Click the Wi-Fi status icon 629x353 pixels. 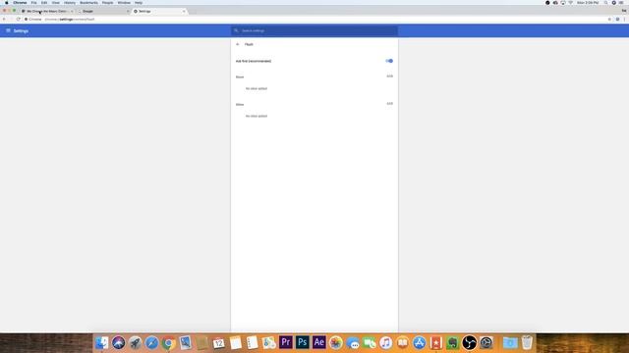point(570,3)
